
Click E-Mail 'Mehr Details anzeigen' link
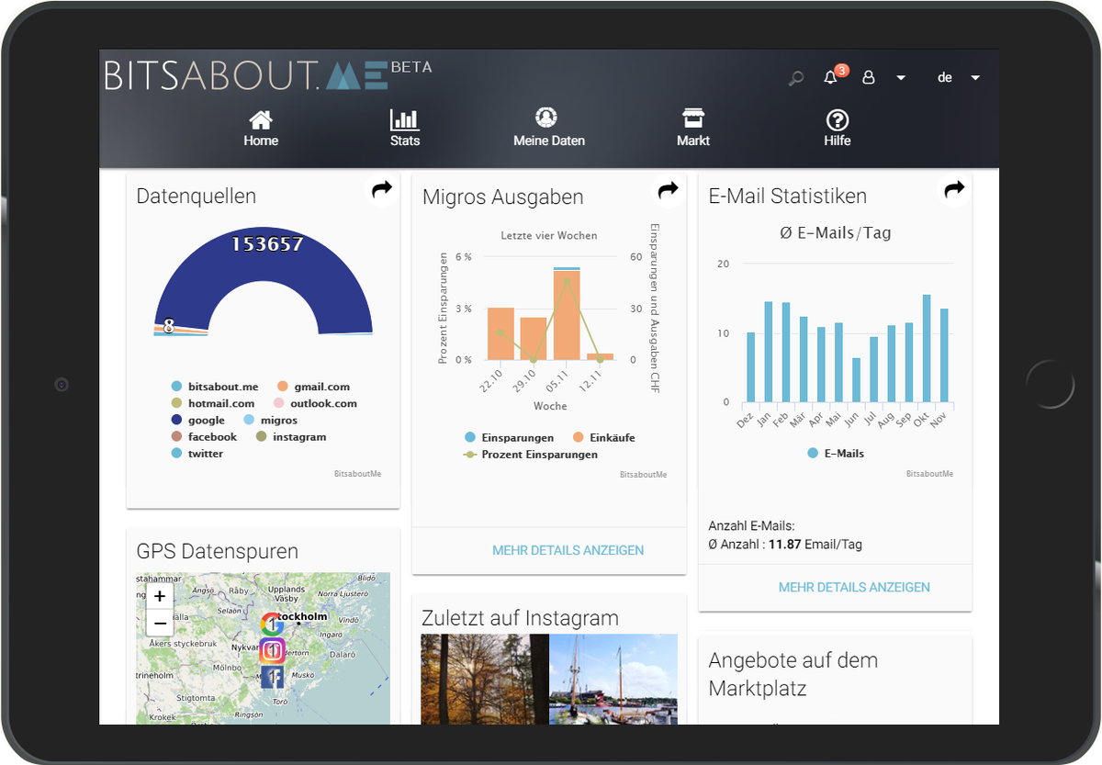(854, 587)
